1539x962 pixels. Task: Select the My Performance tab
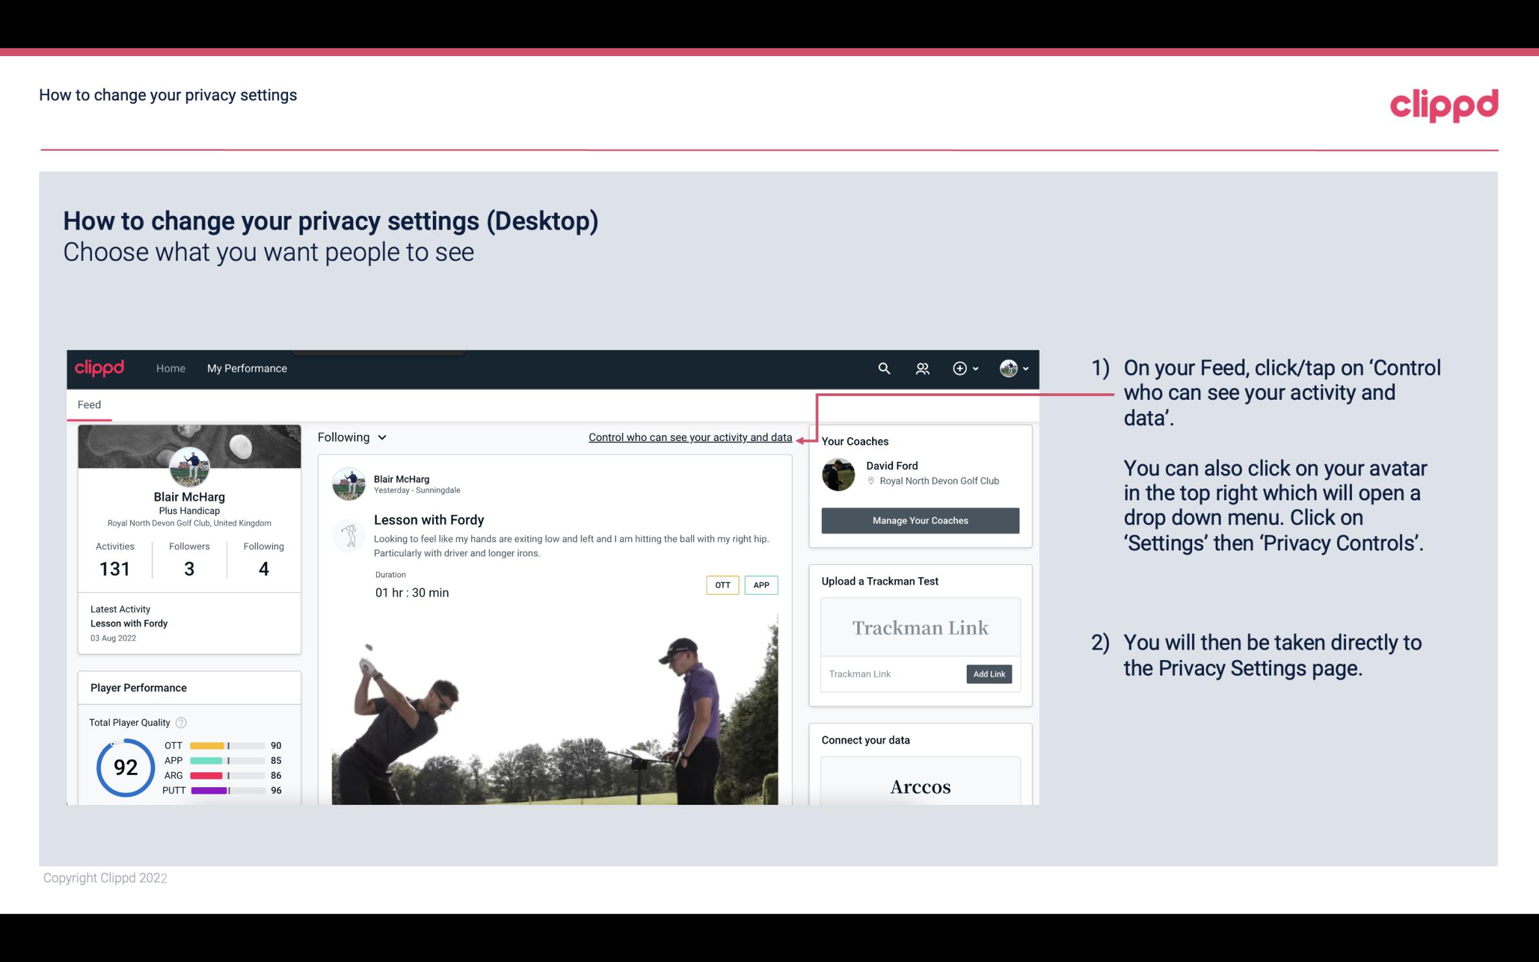(x=246, y=368)
